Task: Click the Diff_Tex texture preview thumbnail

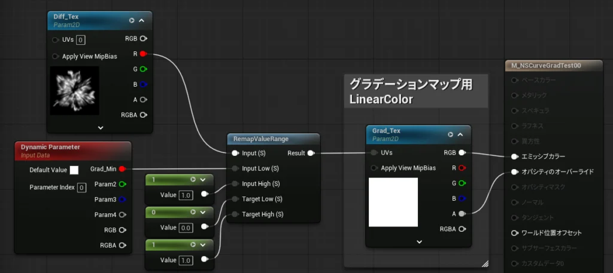Action: pyautogui.click(x=74, y=91)
